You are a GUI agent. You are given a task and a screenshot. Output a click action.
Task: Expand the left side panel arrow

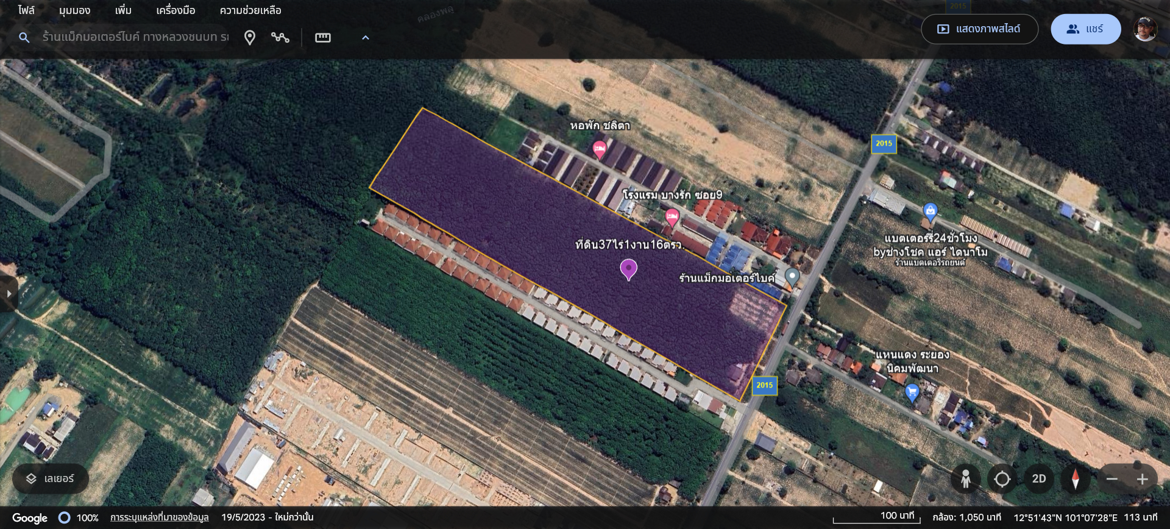coord(9,294)
